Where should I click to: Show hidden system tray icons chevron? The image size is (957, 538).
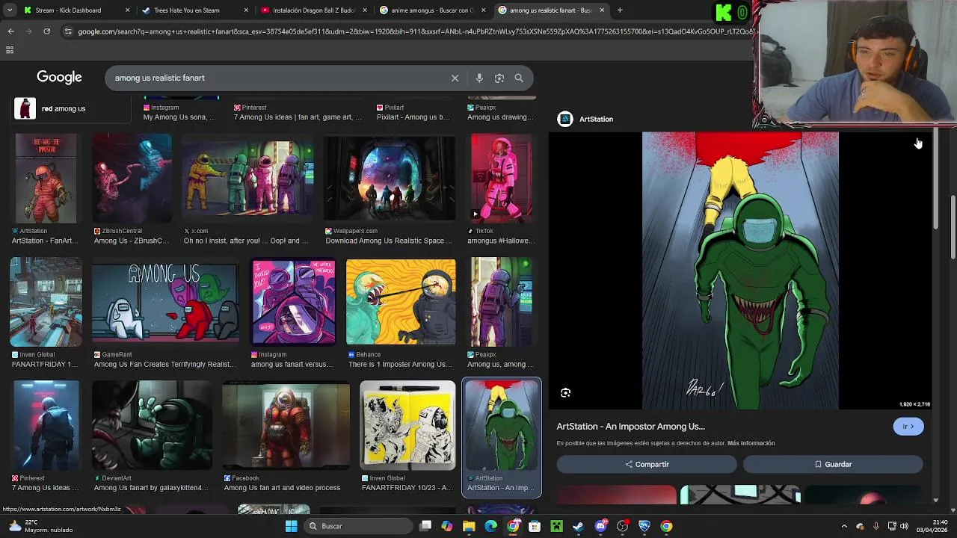coord(844,526)
